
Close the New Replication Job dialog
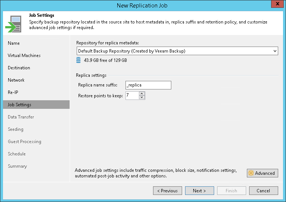coord(276,5)
